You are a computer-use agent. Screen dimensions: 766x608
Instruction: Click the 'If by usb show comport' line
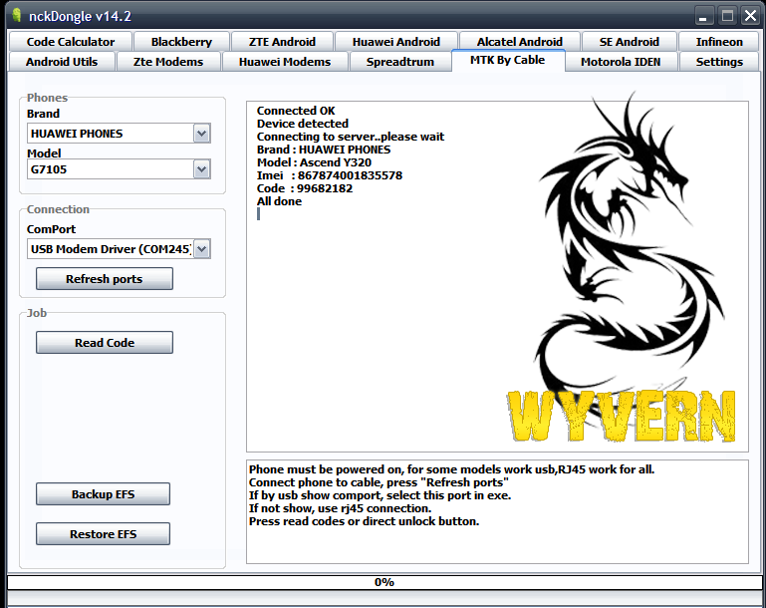point(381,495)
